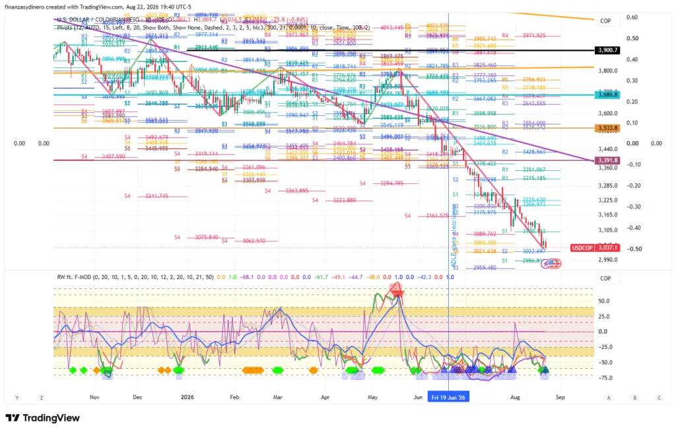The width and height of the screenshot is (676, 432).
Task: Click the 3,600.0 price axis value
Action: point(608,113)
